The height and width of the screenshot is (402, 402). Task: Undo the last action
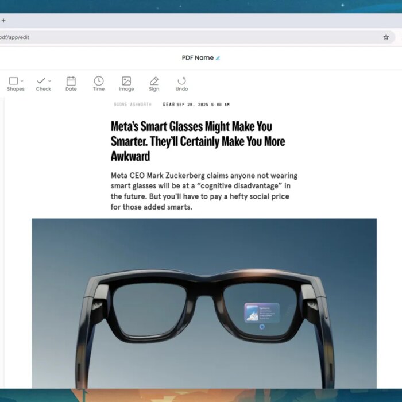click(x=182, y=84)
